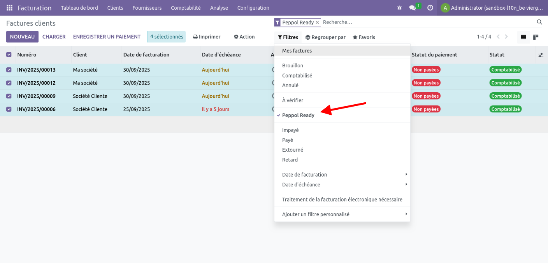Remove the Peppol Ready filter tag
This screenshot has height=263, width=548.
click(x=317, y=23)
